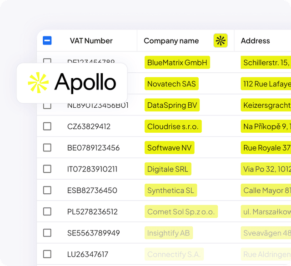Click the Company name column header
Viewport: 291px width, 266px height.
point(171,41)
